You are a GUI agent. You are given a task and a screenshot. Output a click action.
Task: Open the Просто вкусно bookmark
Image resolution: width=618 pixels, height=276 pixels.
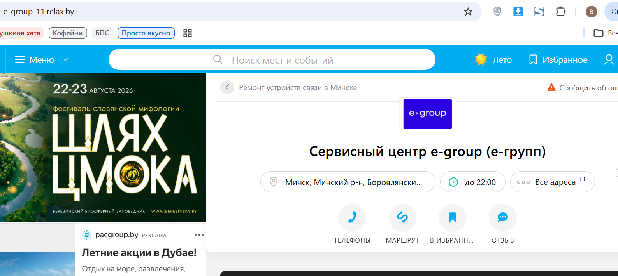[x=146, y=33]
